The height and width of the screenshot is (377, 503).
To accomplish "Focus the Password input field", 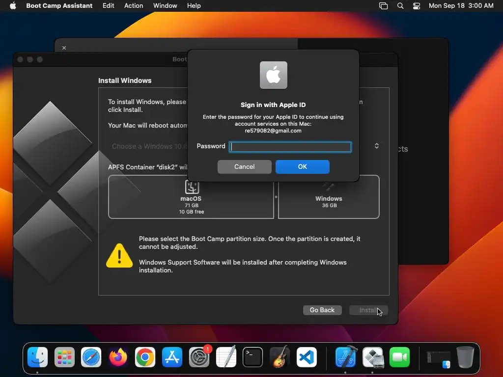I will 290,147.
